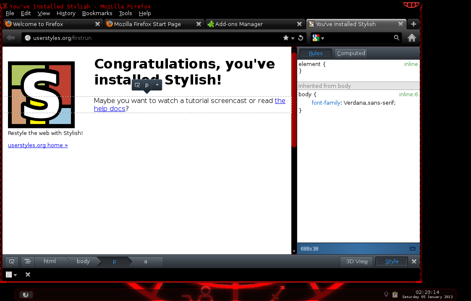Click the Home icon in the navigation toolbar
The image size is (471, 301).
412,38
